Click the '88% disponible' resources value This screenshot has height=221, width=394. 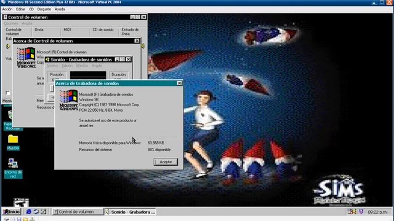coord(159,150)
